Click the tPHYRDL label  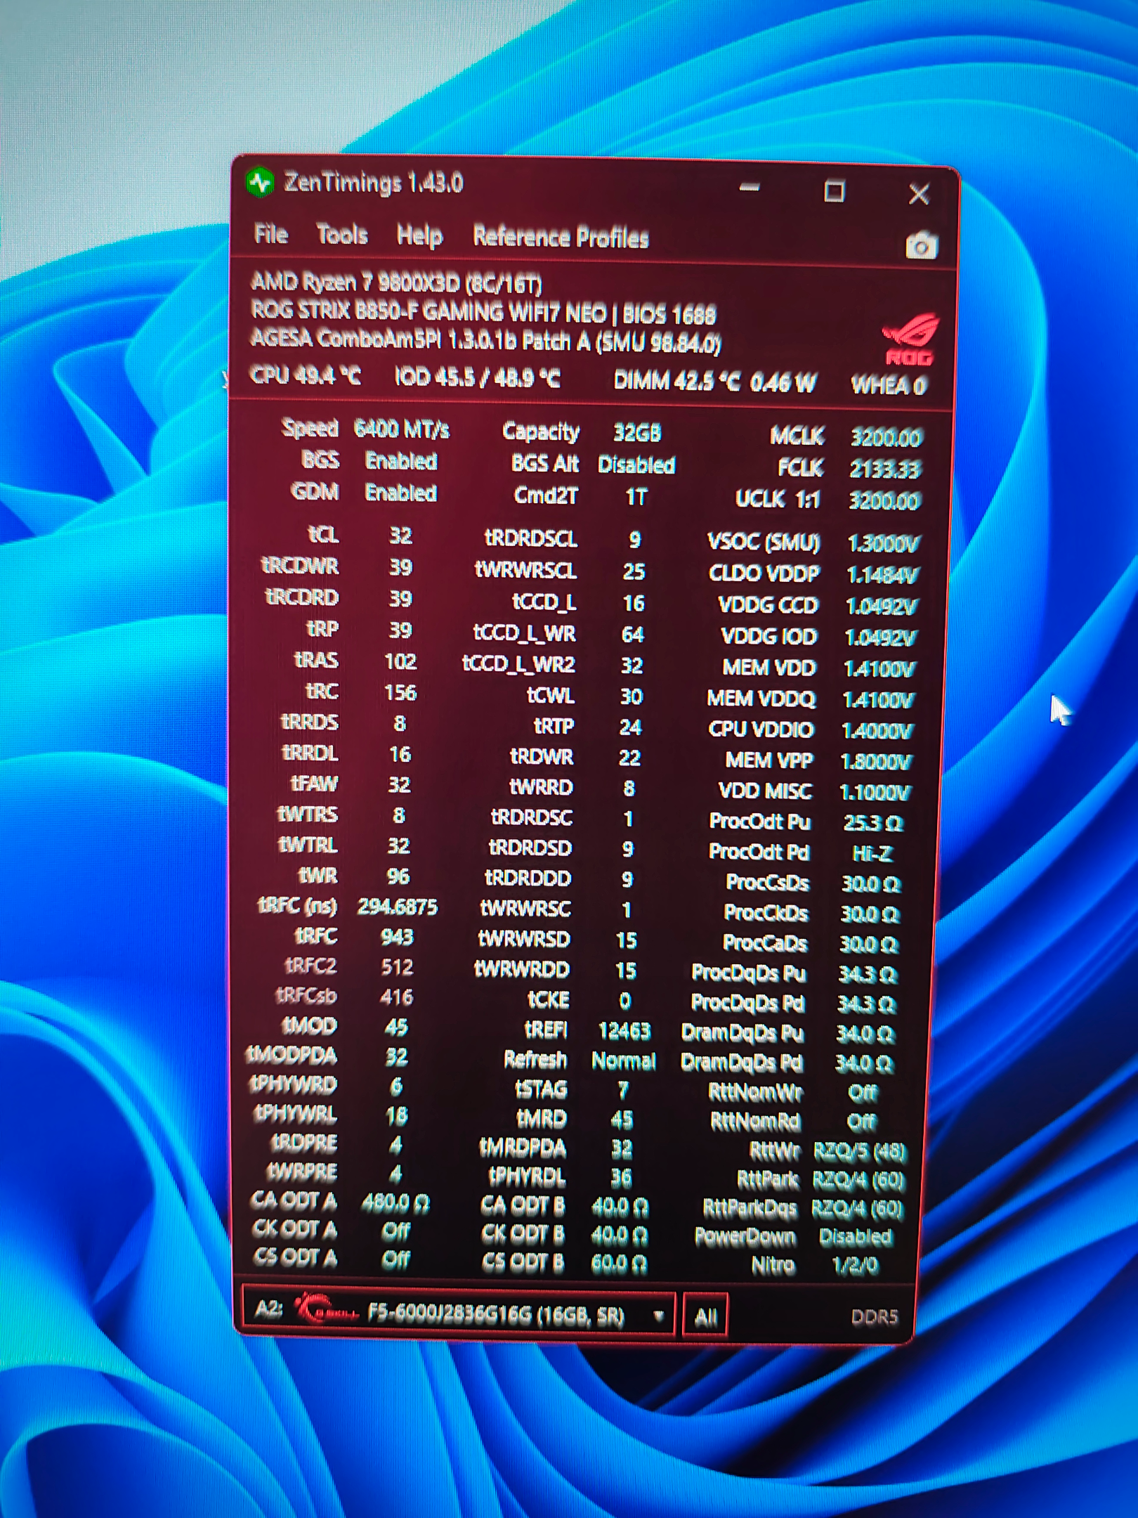click(x=527, y=1176)
